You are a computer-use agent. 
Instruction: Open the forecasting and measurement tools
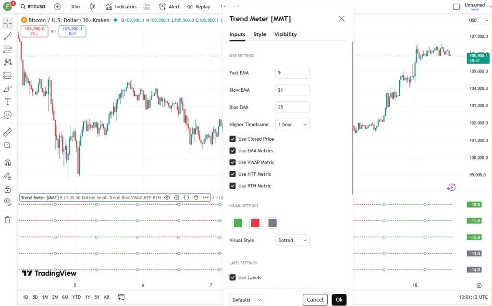(x=8, y=75)
